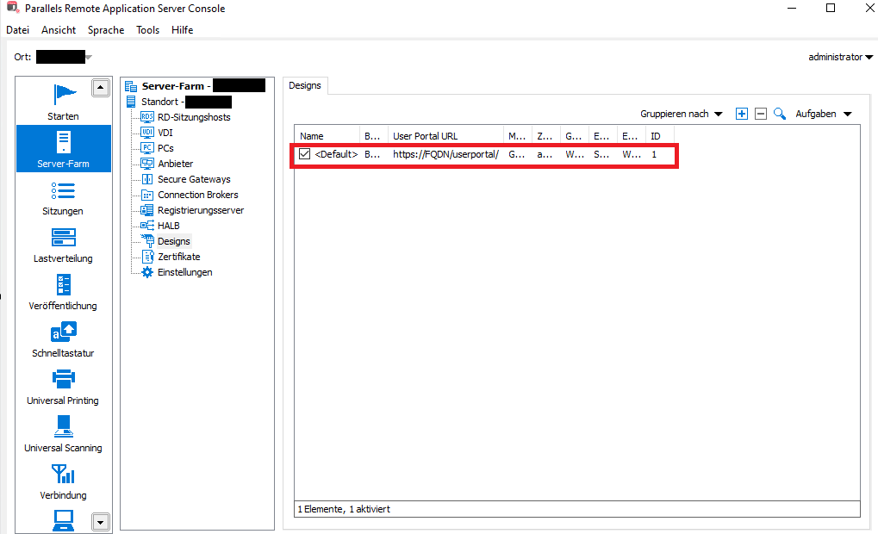Image resolution: width=878 pixels, height=534 pixels.
Task: Open the Sprache menu
Action: [106, 29]
